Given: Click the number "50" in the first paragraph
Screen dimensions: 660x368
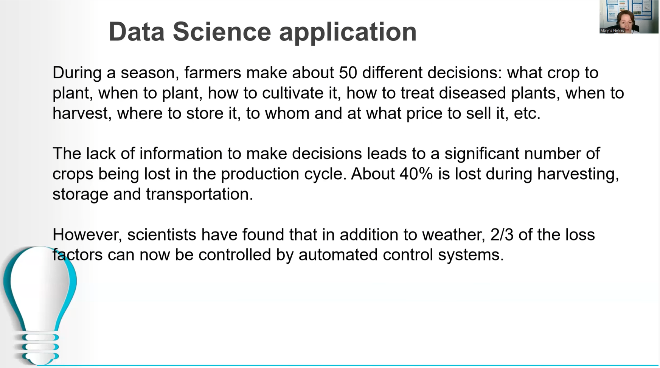Looking at the screenshot, I should 348,73.
